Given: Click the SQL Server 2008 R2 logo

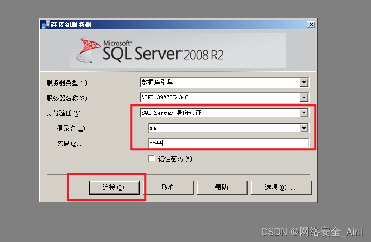Looking at the screenshot, I should (150, 50).
